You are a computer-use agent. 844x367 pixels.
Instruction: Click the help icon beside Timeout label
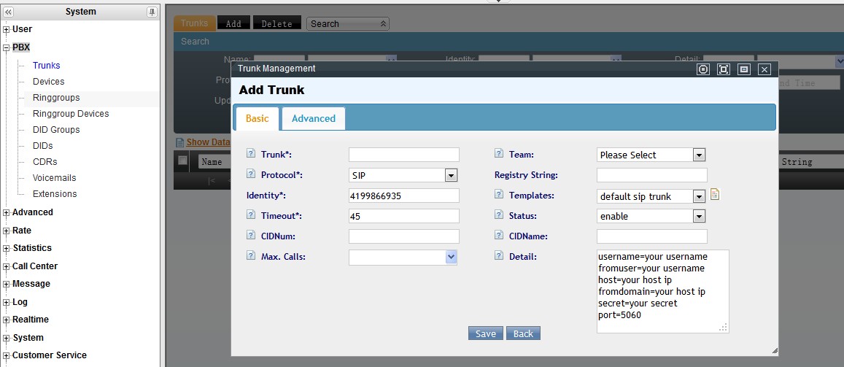click(251, 215)
